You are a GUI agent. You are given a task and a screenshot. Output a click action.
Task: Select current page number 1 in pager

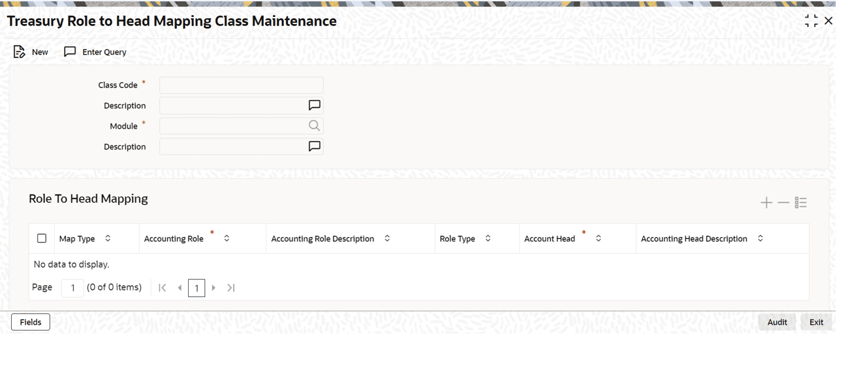[x=197, y=288]
